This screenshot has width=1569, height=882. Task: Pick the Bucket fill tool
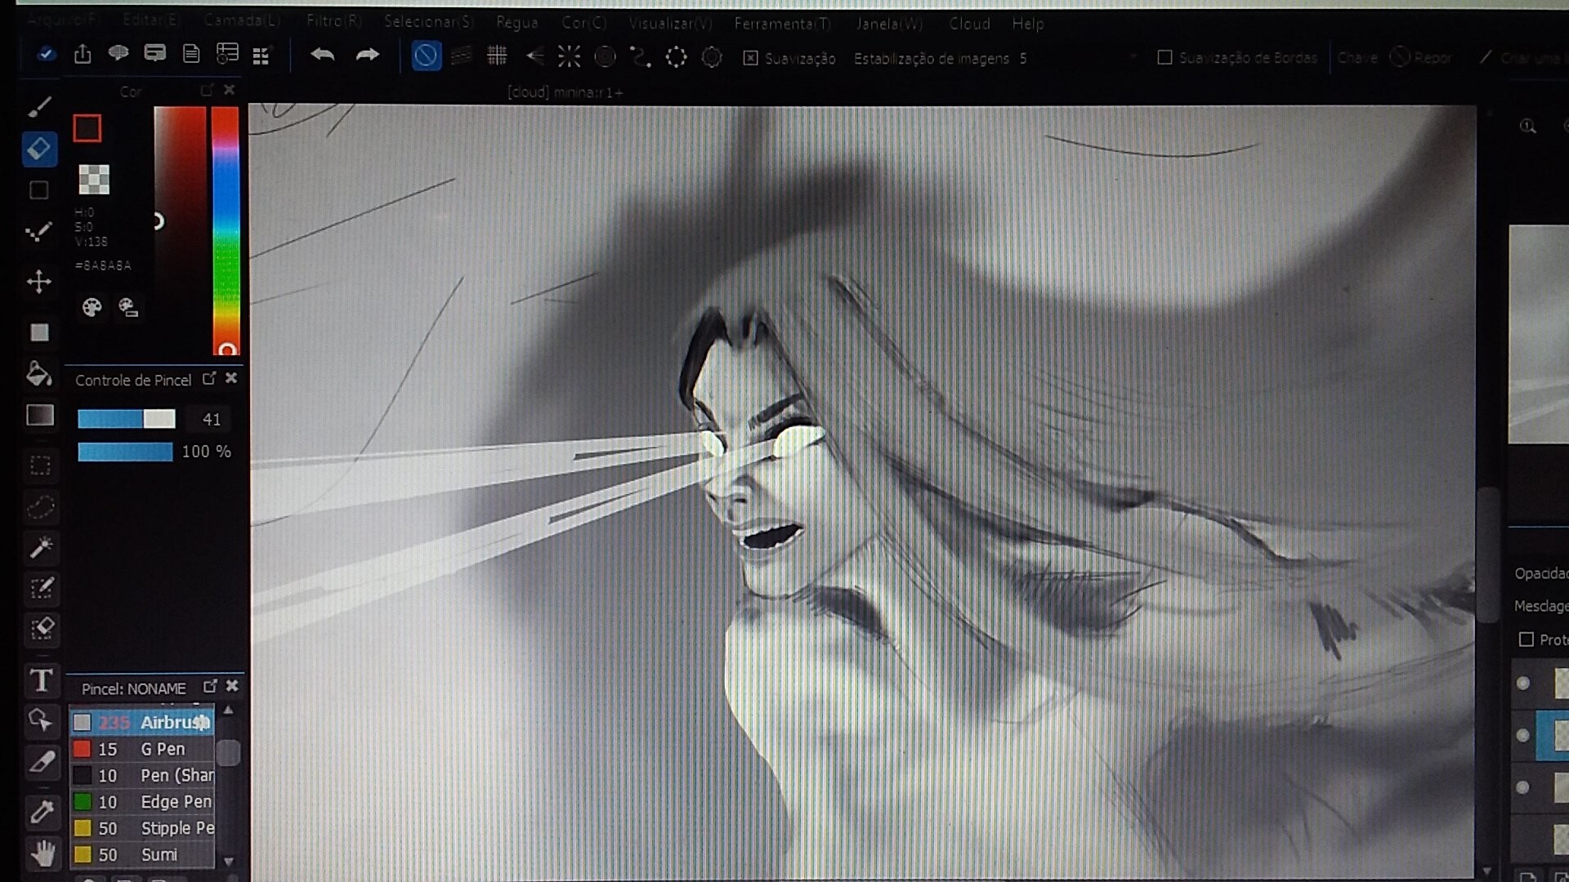tap(39, 374)
